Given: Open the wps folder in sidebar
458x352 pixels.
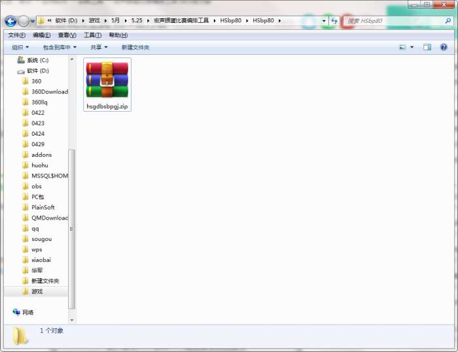Looking at the screenshot, I should [x=37, y=249].
